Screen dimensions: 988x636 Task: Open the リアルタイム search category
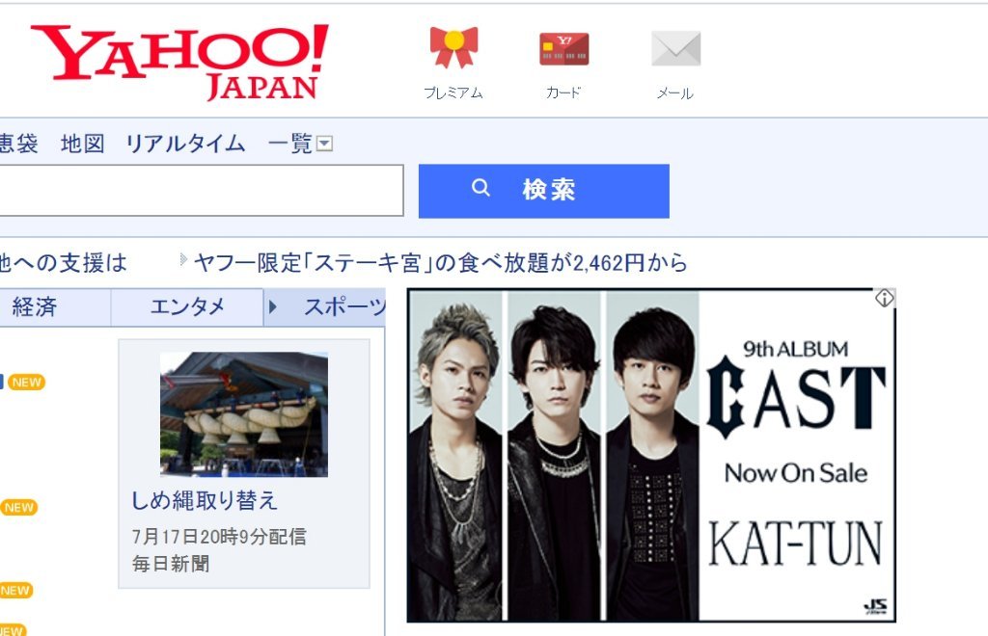pos(185,144)
